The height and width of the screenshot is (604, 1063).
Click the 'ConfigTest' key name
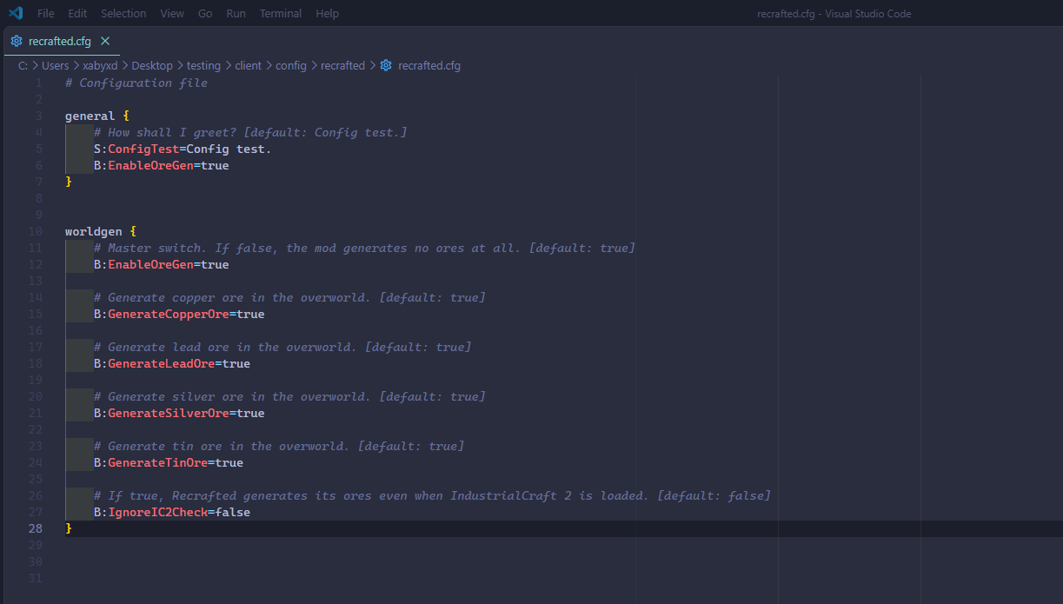click(x=143, y=149)
